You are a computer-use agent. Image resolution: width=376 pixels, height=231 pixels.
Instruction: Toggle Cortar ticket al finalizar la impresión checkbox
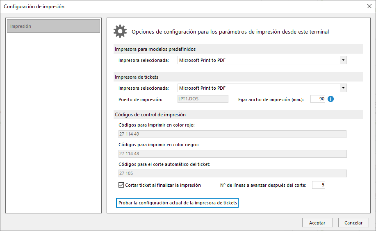click(121, 185)
